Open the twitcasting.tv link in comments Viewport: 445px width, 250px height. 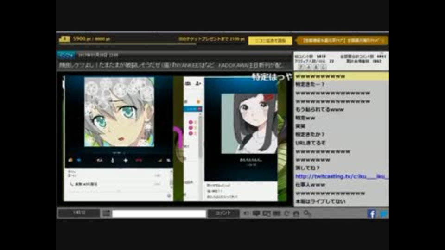tap(342, 176)
